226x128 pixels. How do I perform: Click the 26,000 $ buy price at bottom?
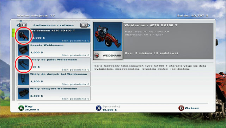(32, 110)
